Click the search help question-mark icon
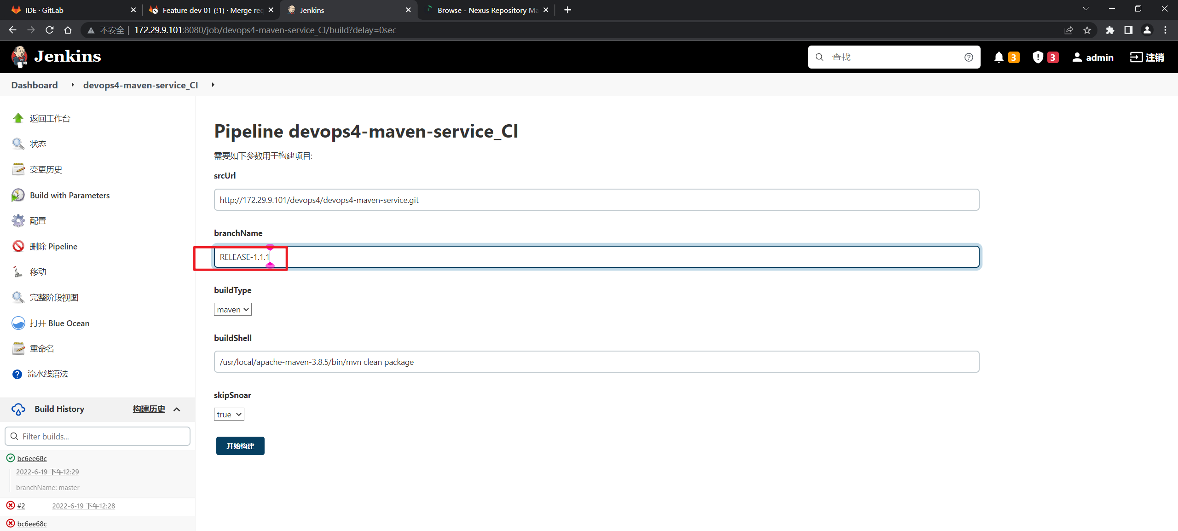1178x531 pixels. click(969, 57)
